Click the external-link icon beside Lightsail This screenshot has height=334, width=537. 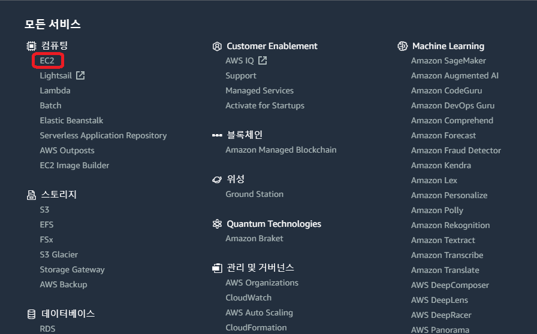tap(80, 75)
